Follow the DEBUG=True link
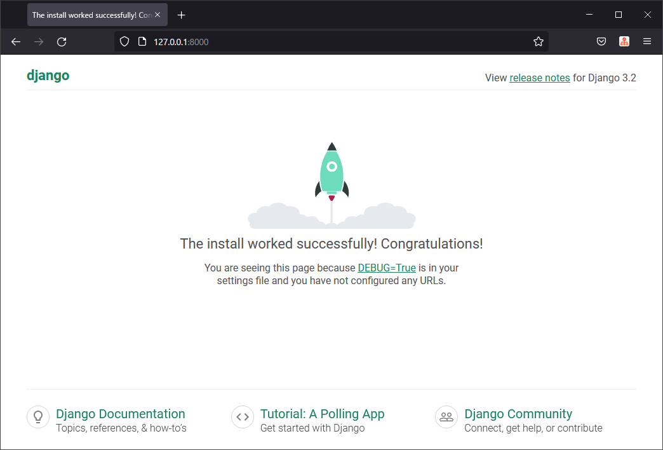663x450 pixels. tap(387, 268)
